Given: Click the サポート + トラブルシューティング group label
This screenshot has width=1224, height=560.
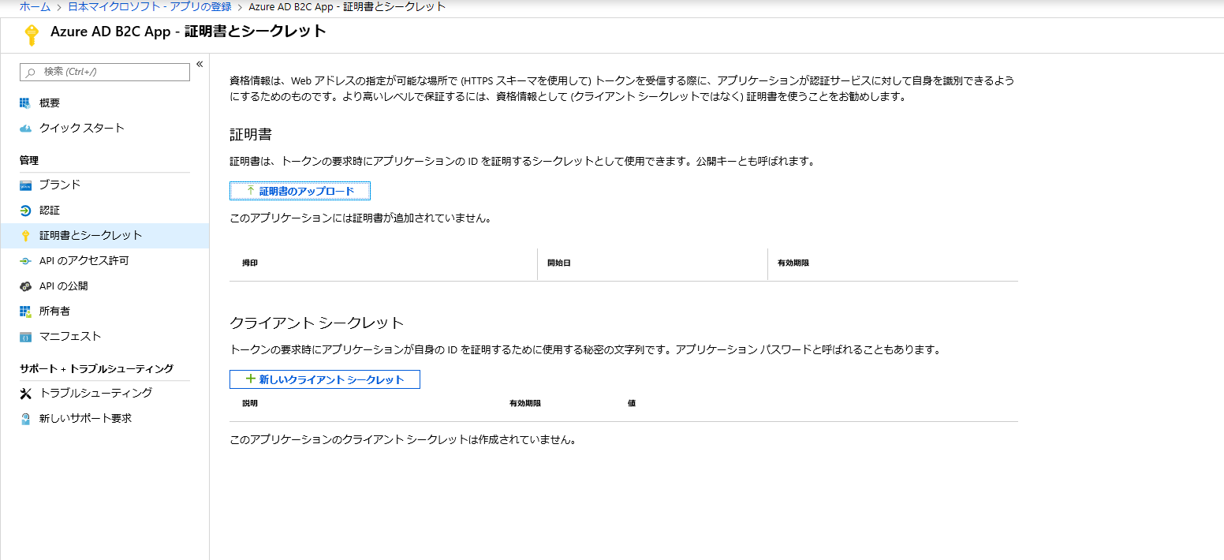Looking at the screenshot, I should click(96, 368).
